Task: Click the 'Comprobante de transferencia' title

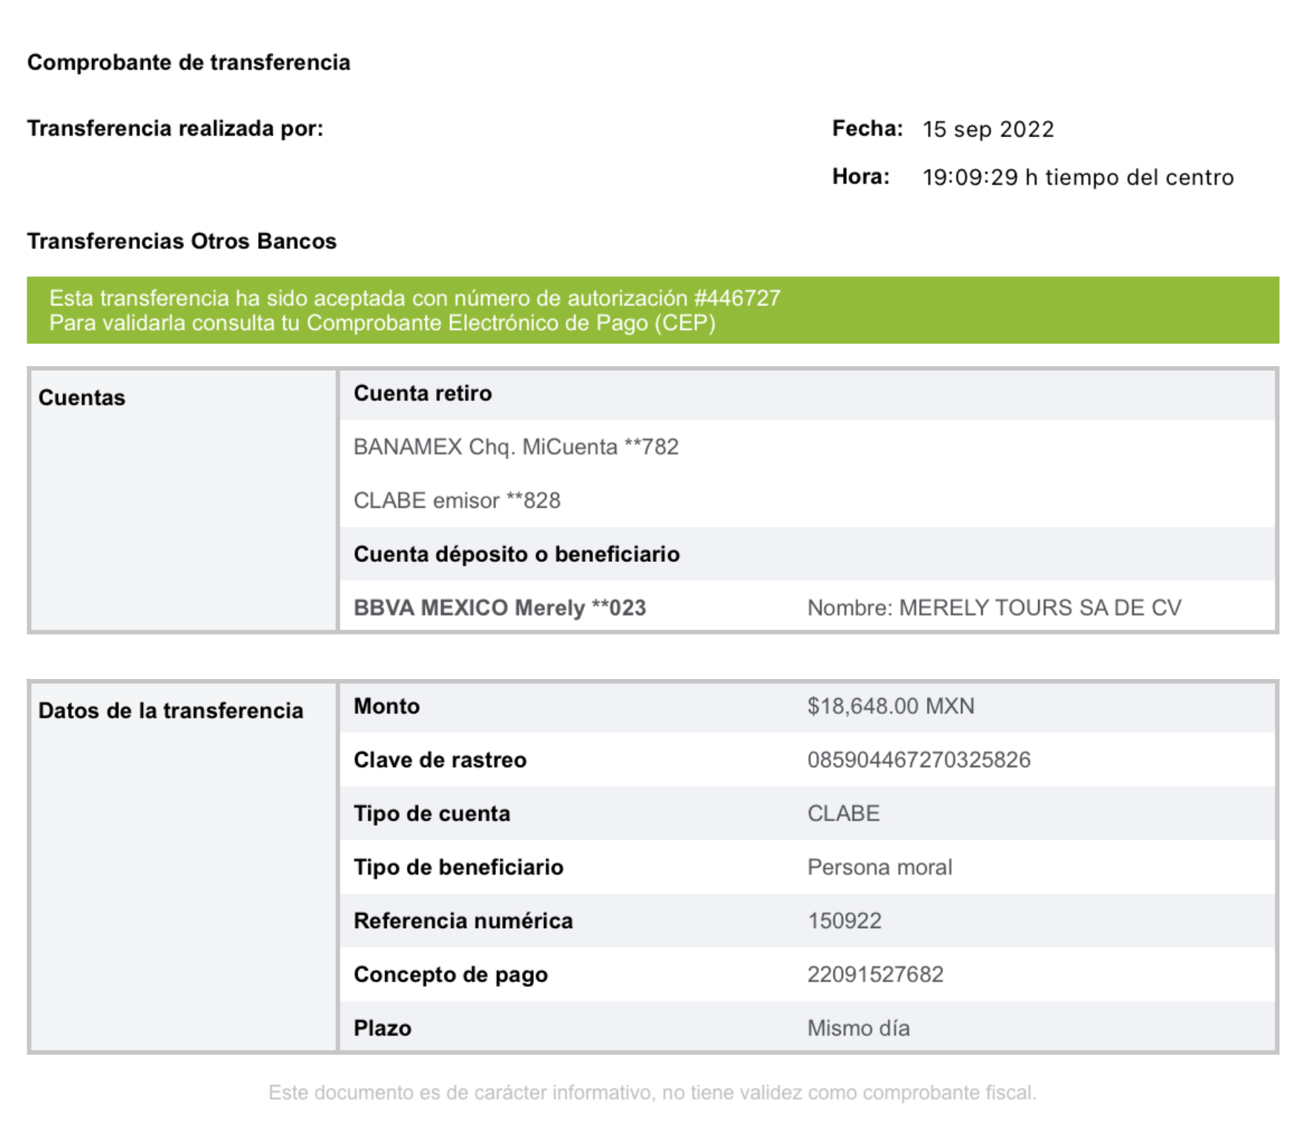Action: tap(188, 62)
